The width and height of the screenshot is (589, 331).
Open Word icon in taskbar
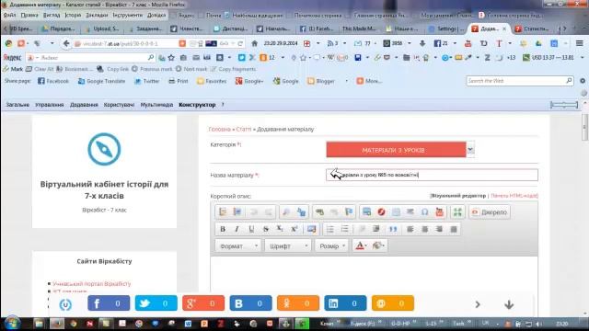[188, 324]
